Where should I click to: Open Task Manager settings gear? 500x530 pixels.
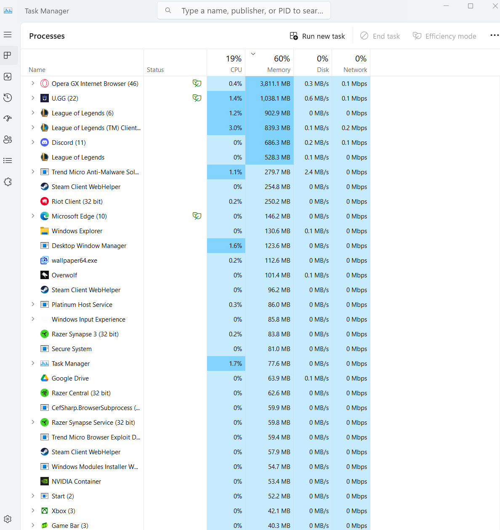coord(8,519)
